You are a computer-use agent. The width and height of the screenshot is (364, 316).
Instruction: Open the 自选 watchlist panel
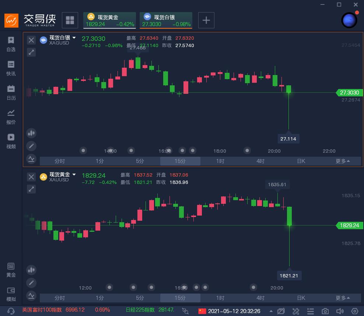pos(11,43)
